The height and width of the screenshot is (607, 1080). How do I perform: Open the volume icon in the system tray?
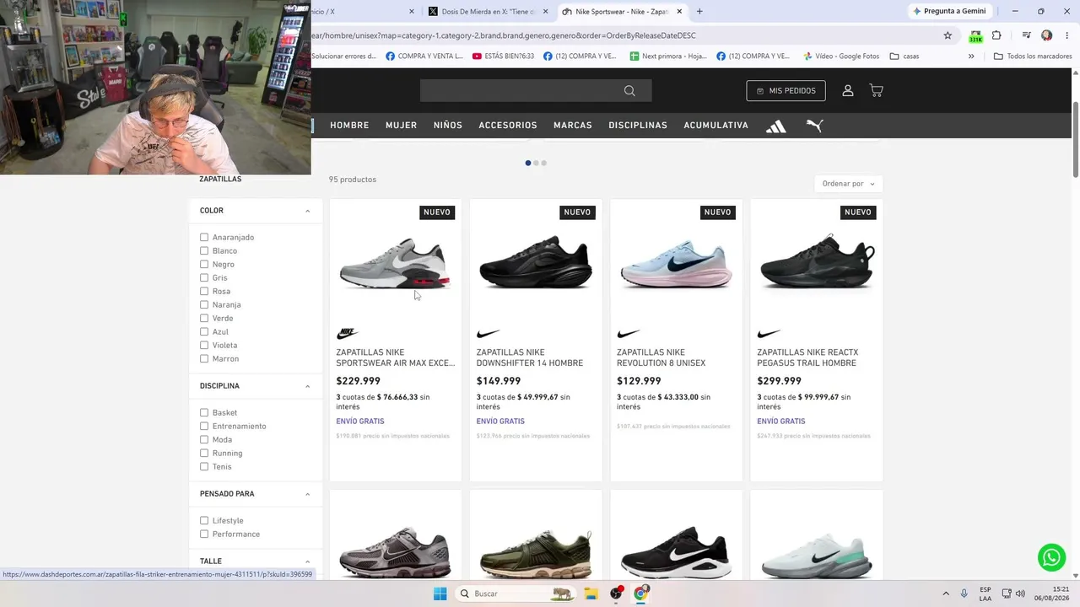click(x=1020, y=594)
